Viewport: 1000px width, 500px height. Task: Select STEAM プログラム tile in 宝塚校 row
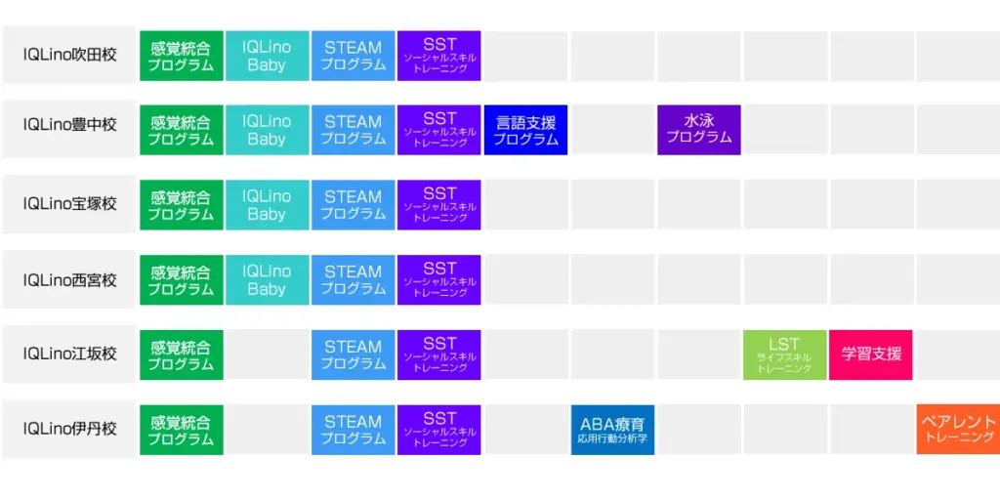coord(353,205)
